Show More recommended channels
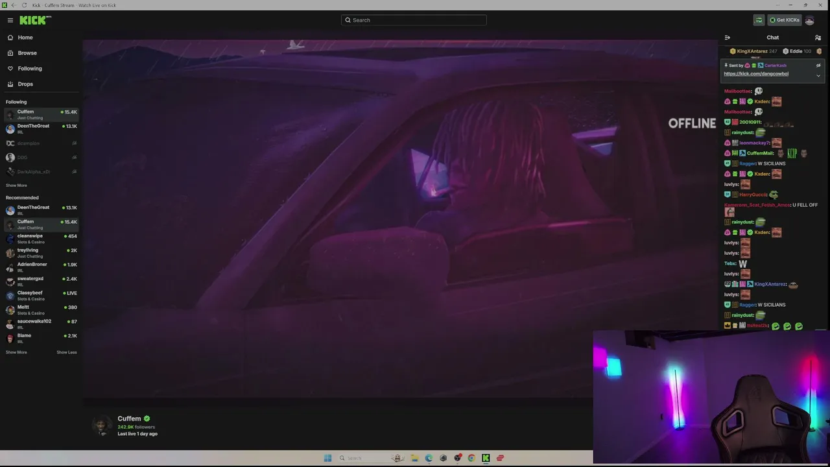 16,352
